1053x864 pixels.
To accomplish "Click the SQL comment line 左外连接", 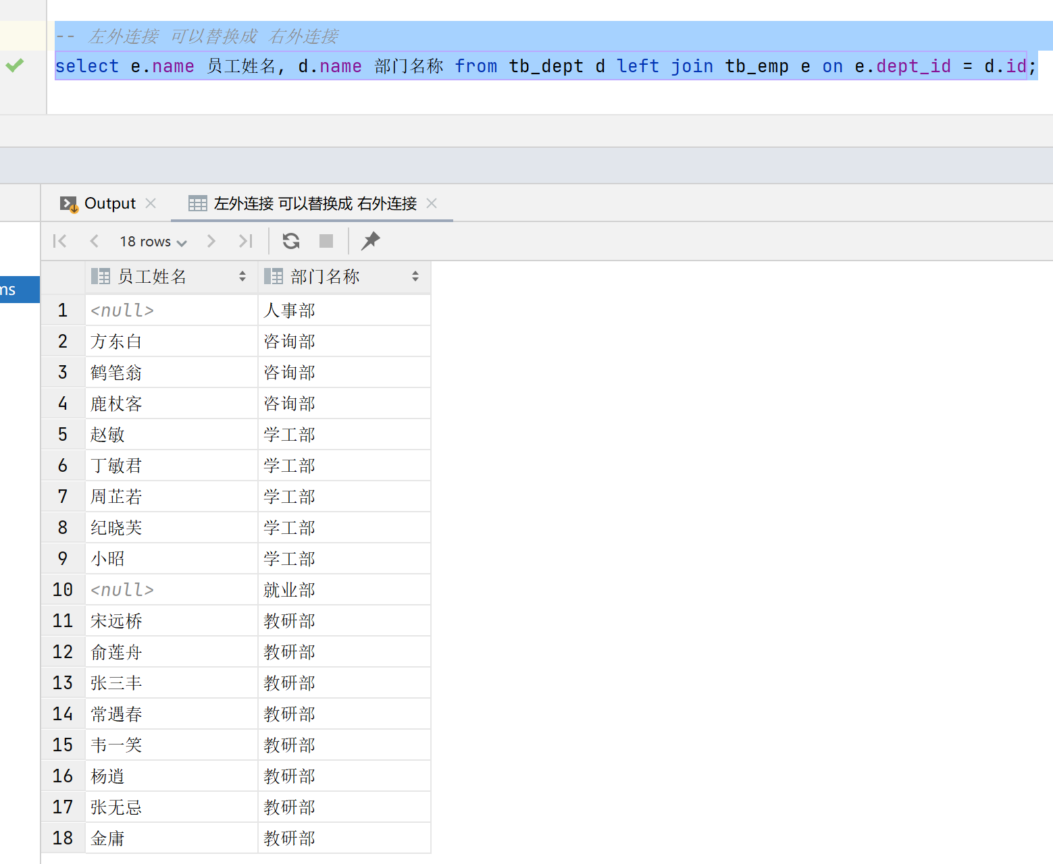I will click(x=197, y=36).
